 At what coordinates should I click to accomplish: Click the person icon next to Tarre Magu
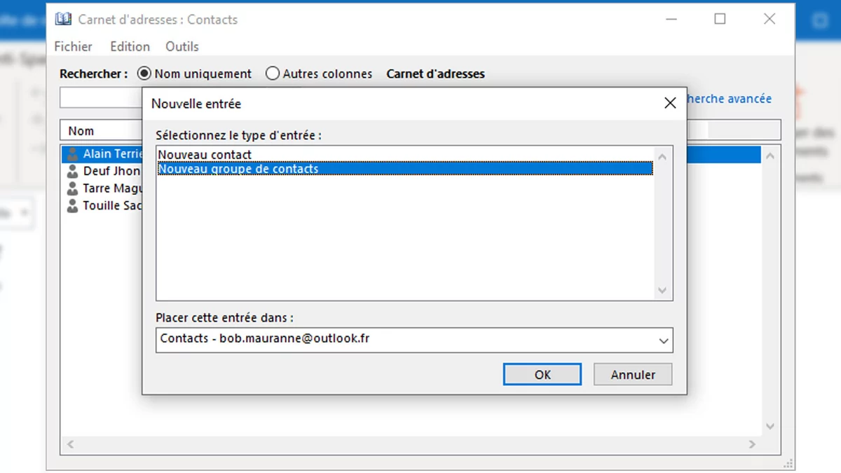(72, 188)
